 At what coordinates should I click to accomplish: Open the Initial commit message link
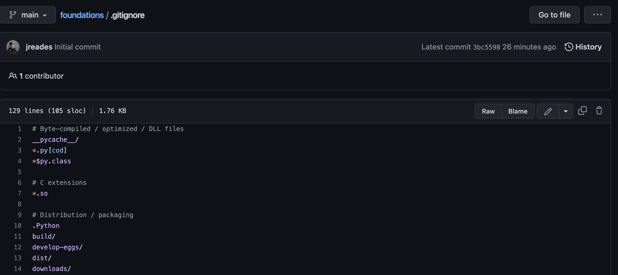pos(78,47)
